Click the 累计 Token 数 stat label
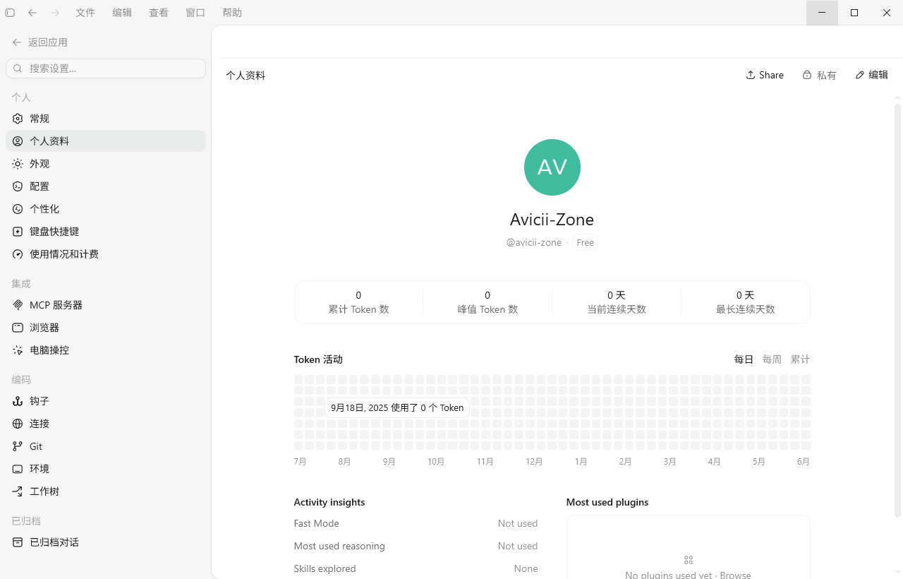The height and width of the screenshot is (579, 903). coord(358,309)
